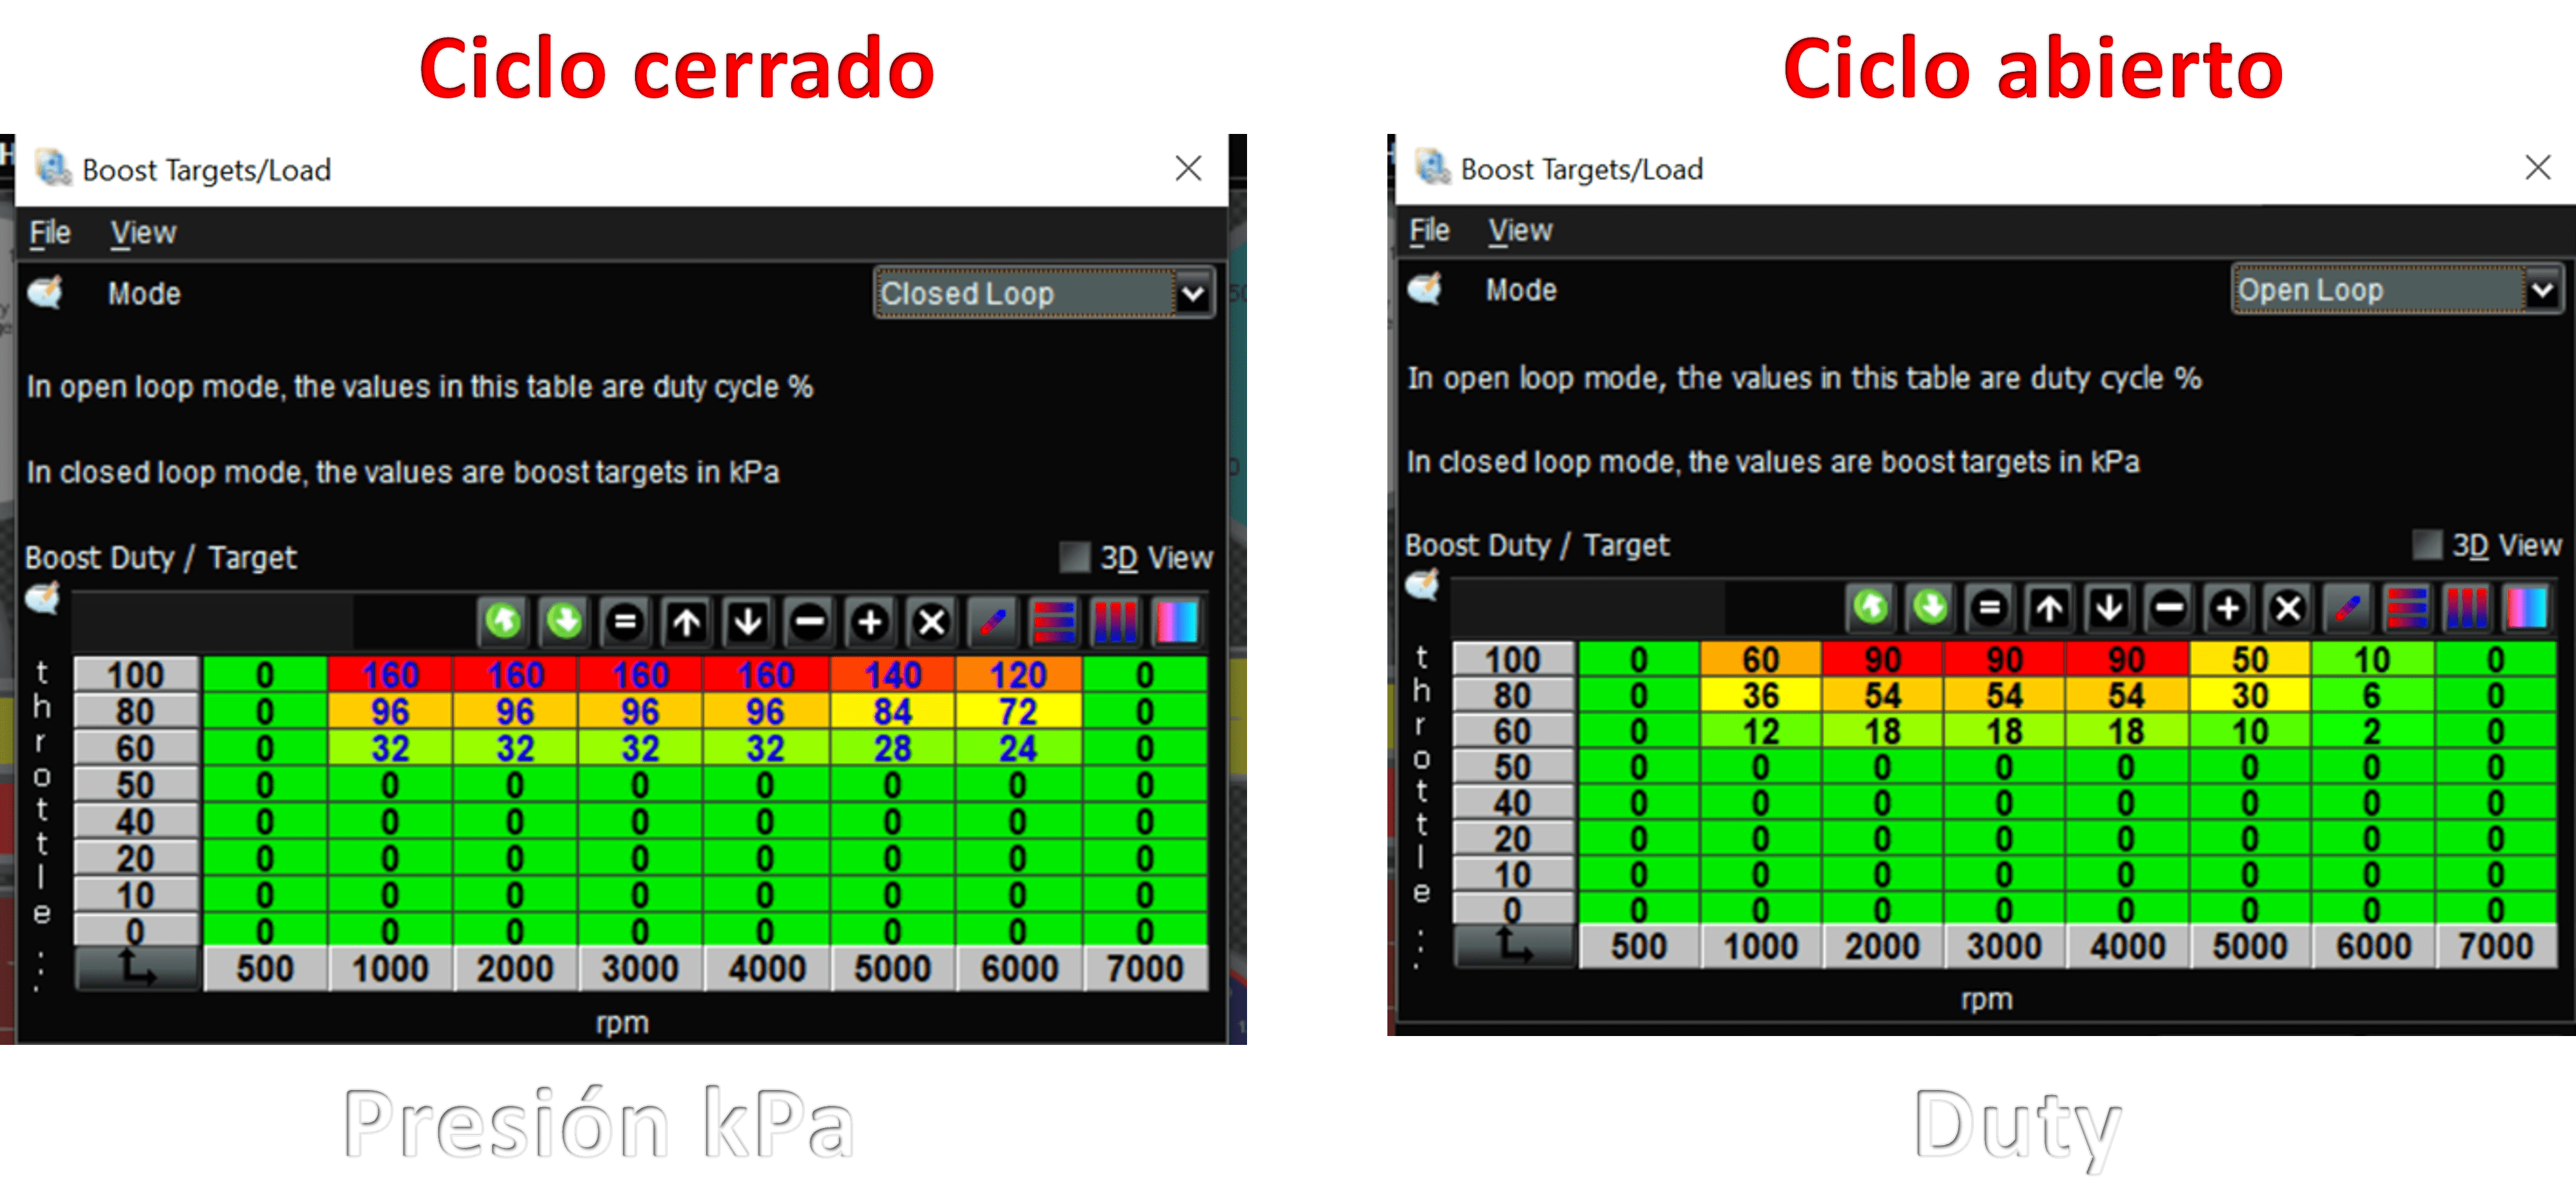The width and height of the screenshot is (2576, 1196).
Task: Click green upload icon in Closed Loop window
Action: click(503, 621)
